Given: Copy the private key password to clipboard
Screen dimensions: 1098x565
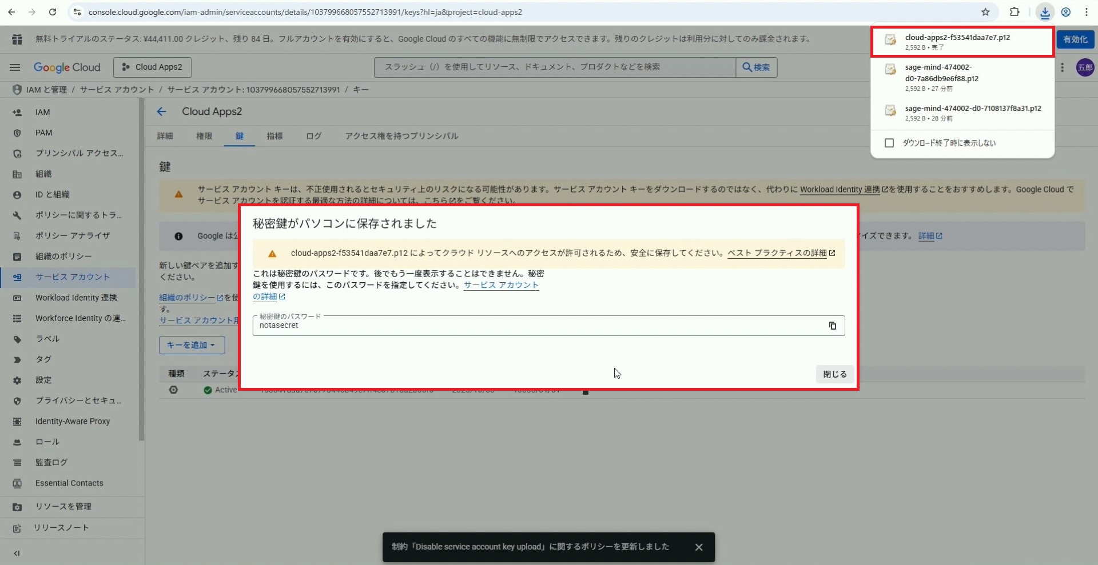Looking at the screenshot, I should point(832,326).
